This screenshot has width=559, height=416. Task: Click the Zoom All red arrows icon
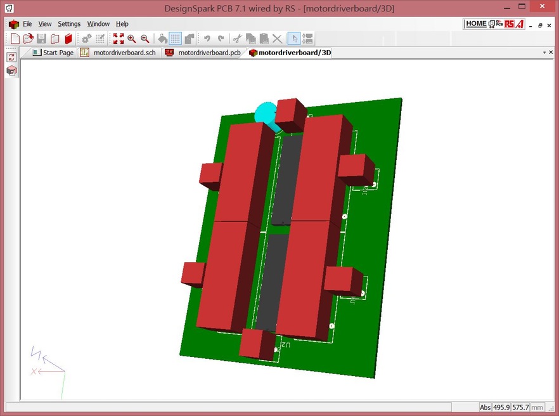[x=119, y=39]
